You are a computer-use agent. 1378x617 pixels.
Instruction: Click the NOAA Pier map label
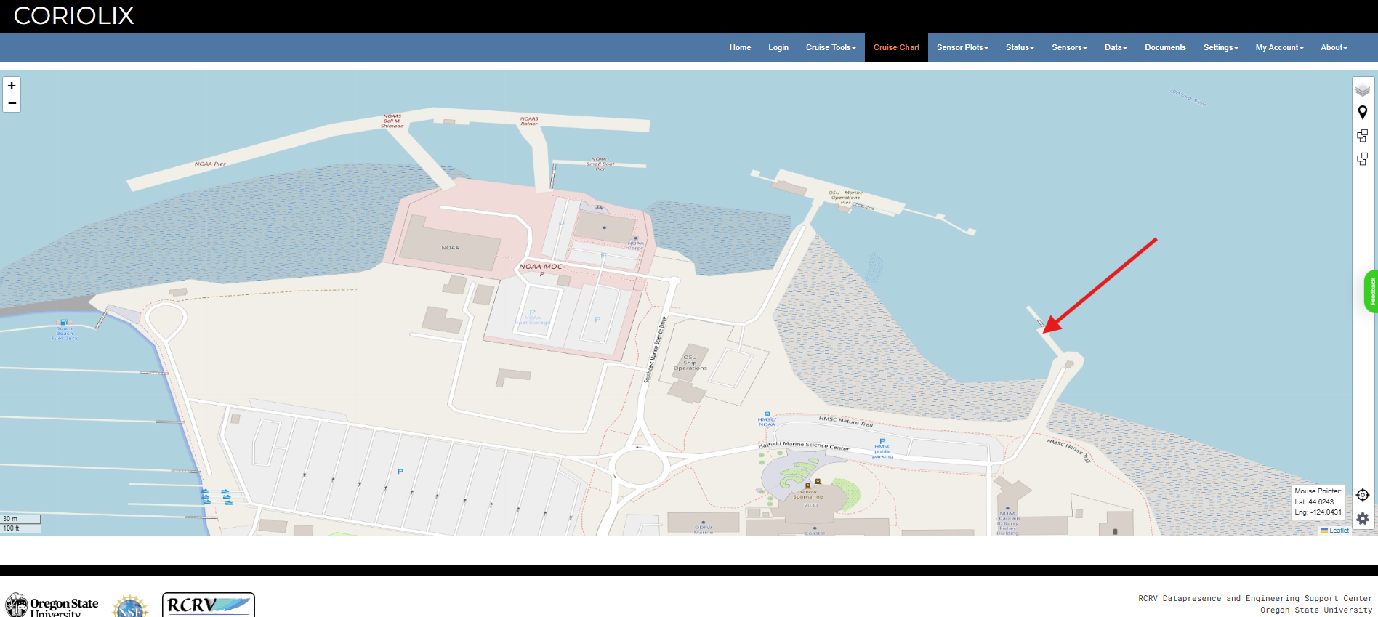coord(210,164)
